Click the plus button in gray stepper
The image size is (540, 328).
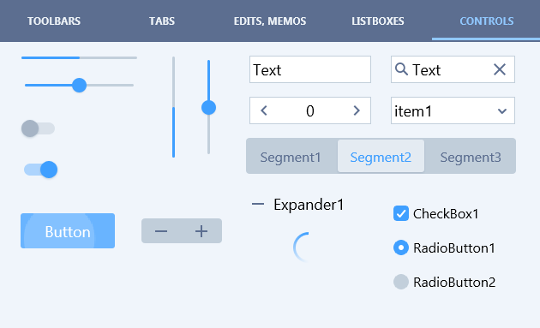tap(201, 231)
